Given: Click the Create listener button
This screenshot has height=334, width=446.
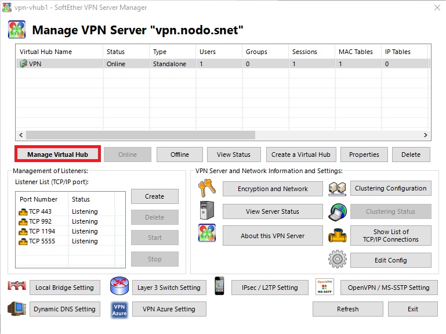Looking at the screenshot, I should (155, 196).
